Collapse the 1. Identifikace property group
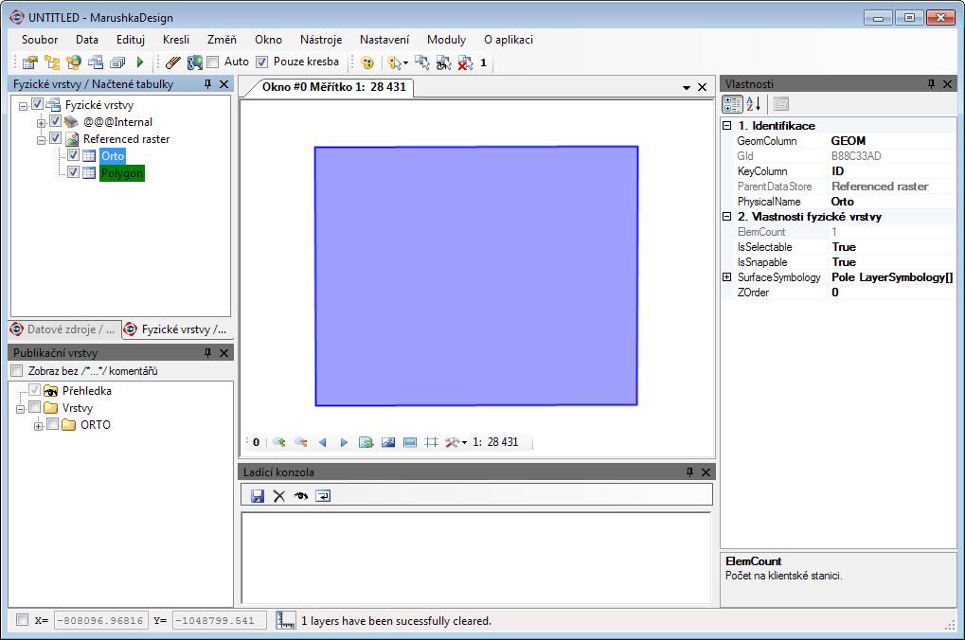 726,126
